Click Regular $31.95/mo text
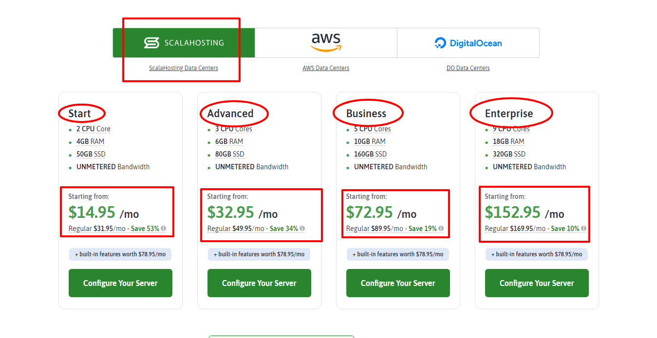657x338 pixels. pos(97,229)
